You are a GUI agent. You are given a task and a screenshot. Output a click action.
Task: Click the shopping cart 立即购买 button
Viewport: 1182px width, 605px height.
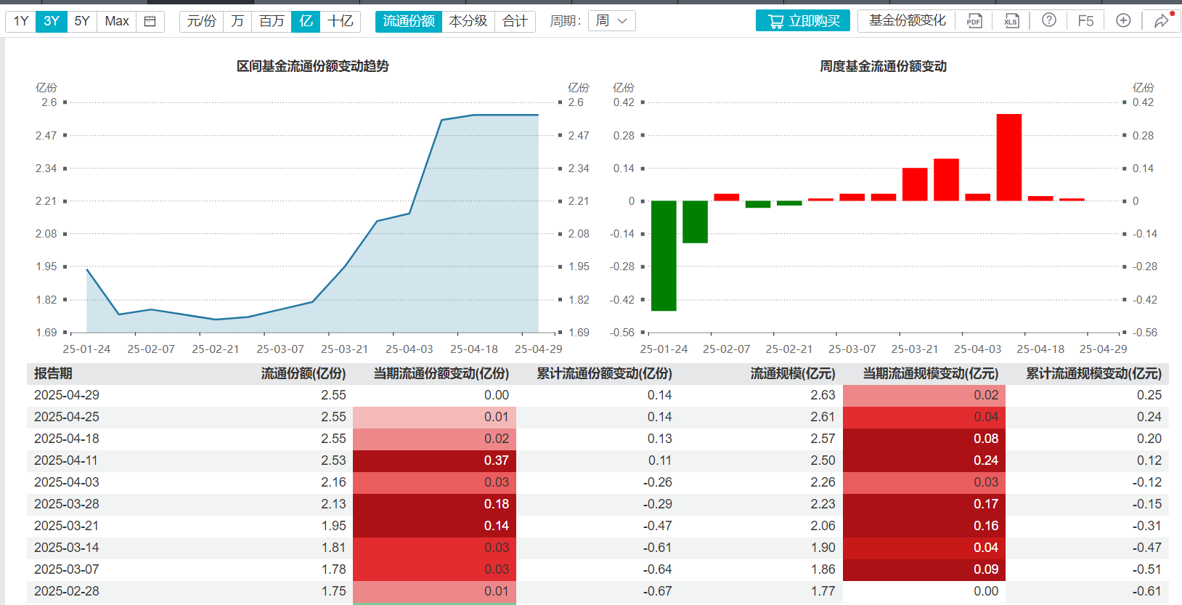[x=803, y=21]
